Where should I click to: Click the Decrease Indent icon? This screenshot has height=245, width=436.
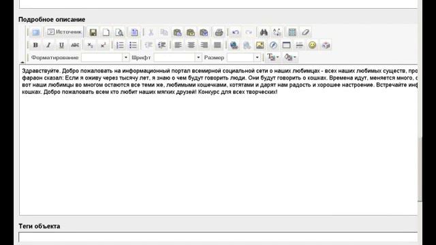click(x=149, y=45)
